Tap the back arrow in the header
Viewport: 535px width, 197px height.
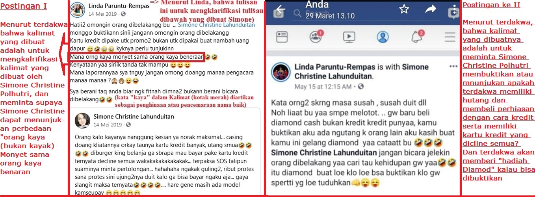281,9
